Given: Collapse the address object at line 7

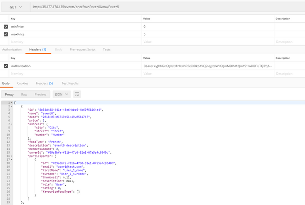Looking at the screenshot, I should [x=11, y=124].
